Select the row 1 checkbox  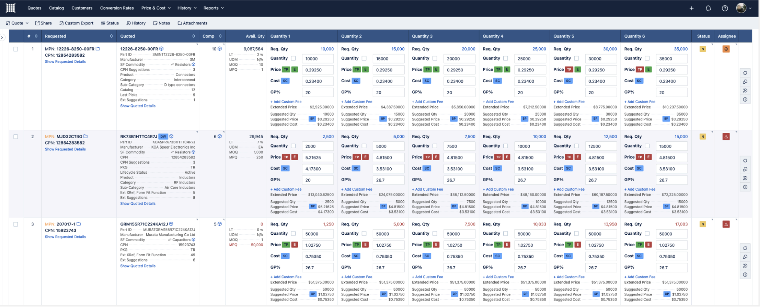pyautogui.click(x=16, y=49)
